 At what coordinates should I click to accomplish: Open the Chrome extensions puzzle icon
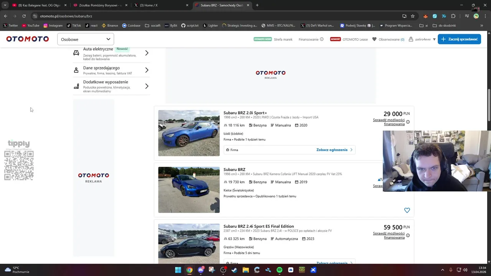click(453, 16)
